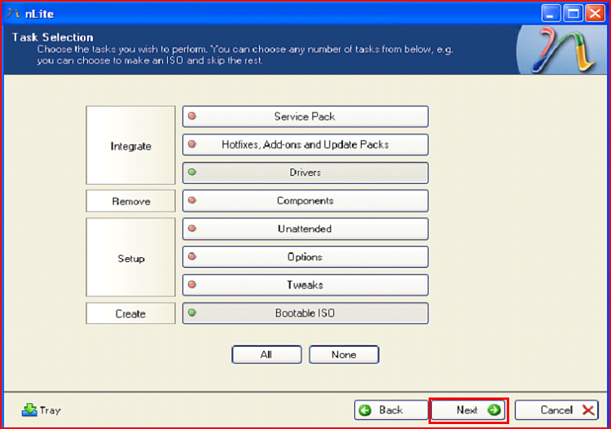Viewport: 611px width, 429px height.
Task: Click the nLite title bar app icon
Action: 12,14
